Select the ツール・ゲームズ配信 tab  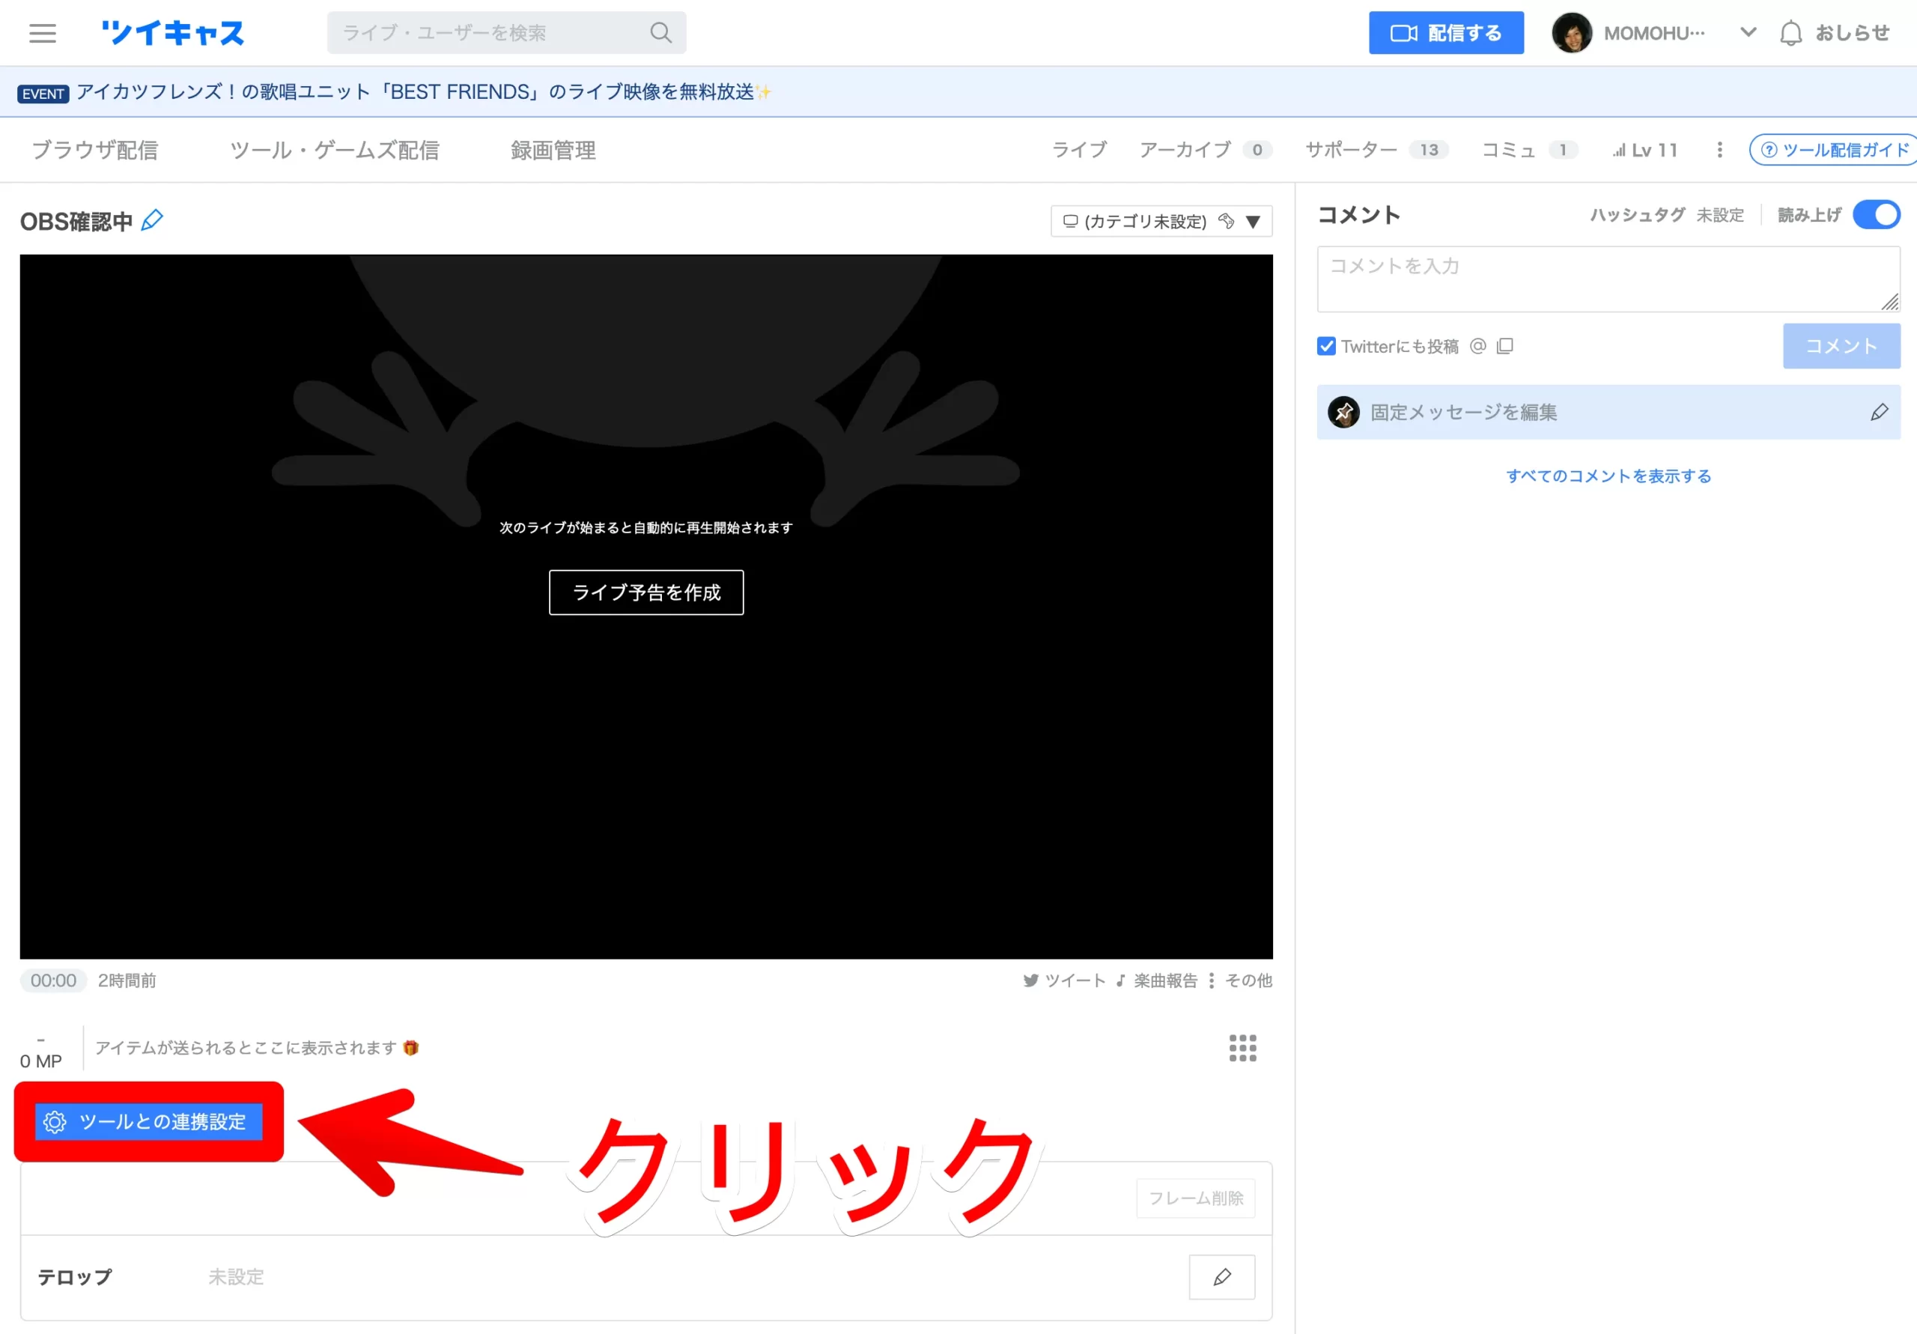(334, 151)
